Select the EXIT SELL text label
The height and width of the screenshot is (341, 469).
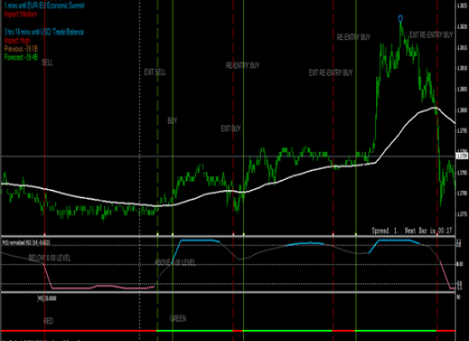[x=155, y=72]
